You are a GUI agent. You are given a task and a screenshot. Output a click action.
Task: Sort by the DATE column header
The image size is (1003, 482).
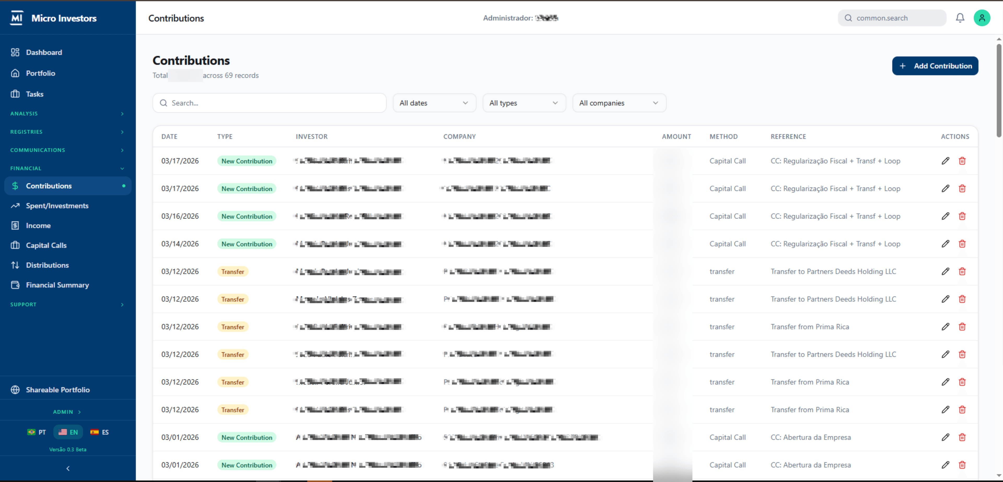point(169,136)
